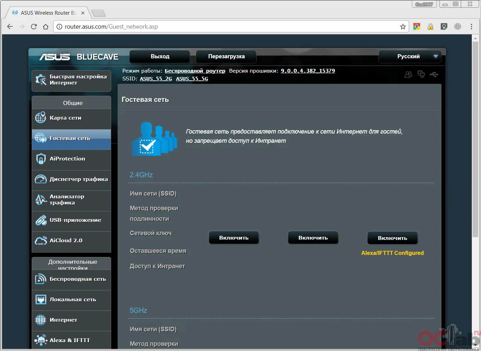Click the guest users status icon
This screenshot has height=351, width=481.
tap(408, 74)
